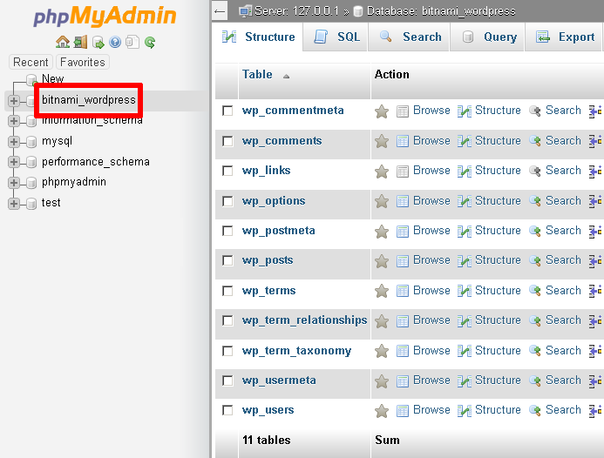Select the wp_options table checkbox
The image size is (604, 458).
tap(227, 201)
